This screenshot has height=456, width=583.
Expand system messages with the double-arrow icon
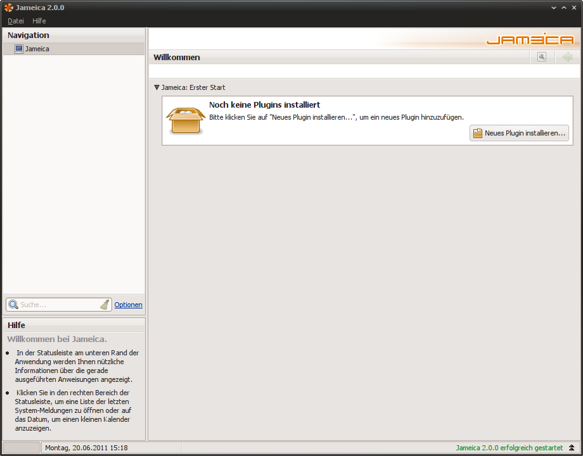pos(572,448)
